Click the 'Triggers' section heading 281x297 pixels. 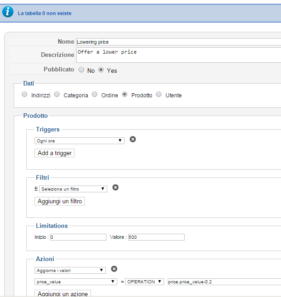(x=48, y=129)
